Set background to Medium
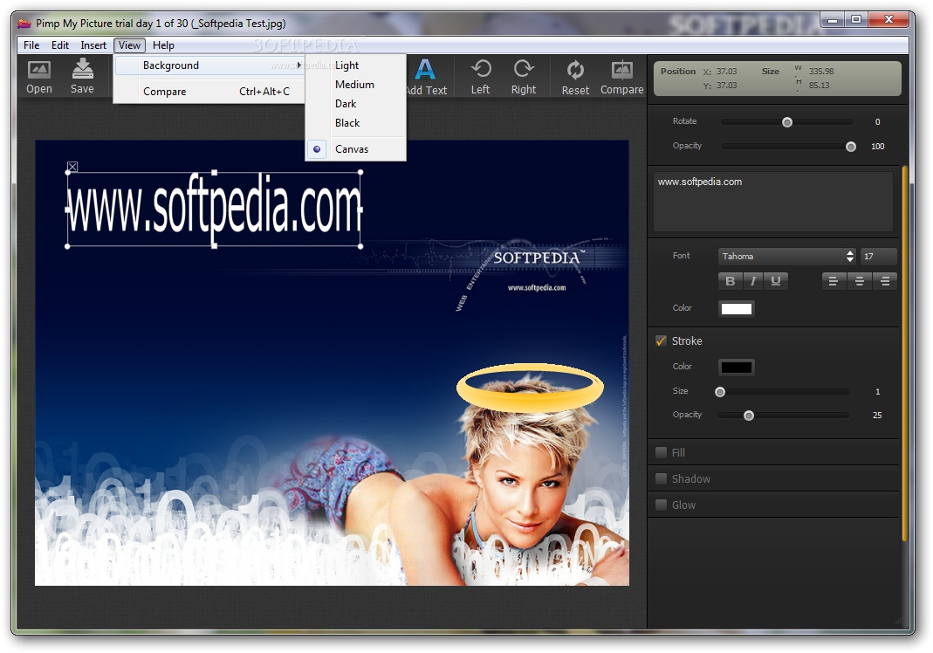933x653 pixels. click(x=356, y=85)
